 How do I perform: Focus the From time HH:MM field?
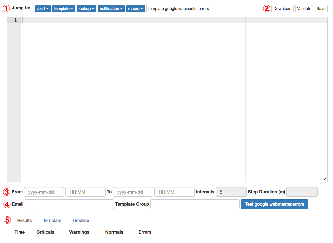[x=85, y=192]
